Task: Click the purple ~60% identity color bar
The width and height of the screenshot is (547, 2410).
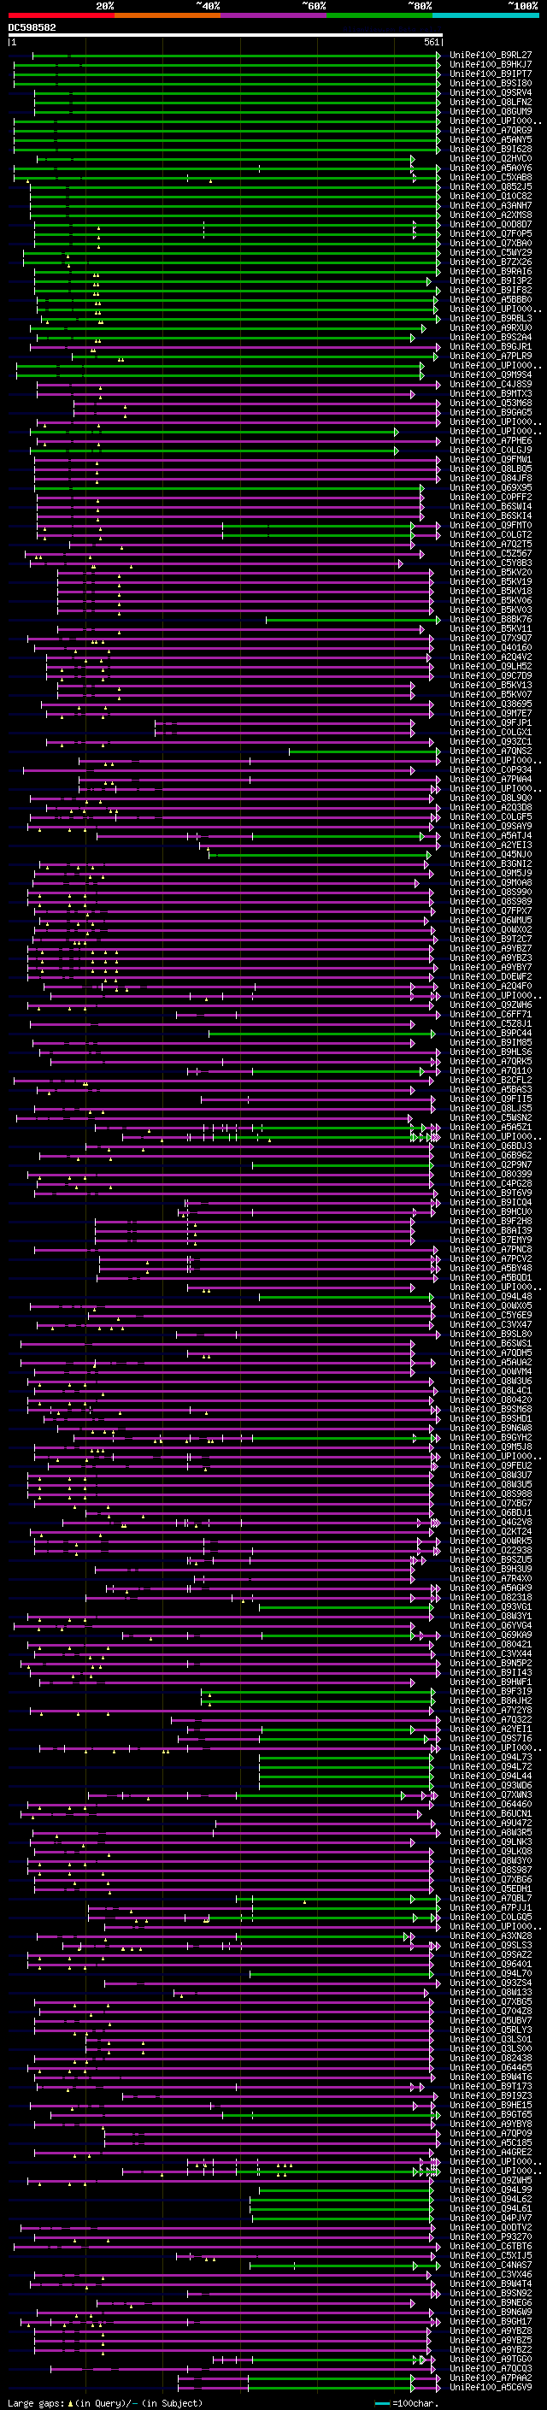Action: coord(274,15)
